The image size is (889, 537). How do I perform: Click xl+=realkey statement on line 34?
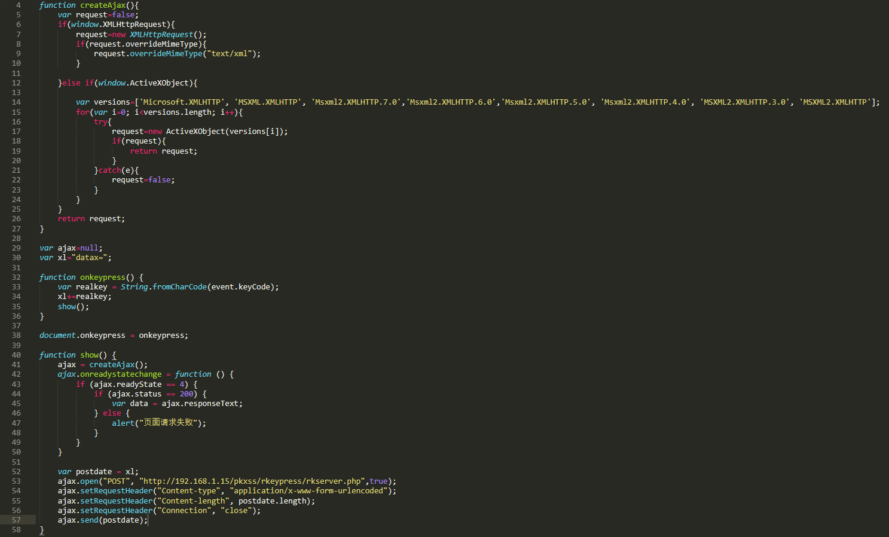point(84,297)
